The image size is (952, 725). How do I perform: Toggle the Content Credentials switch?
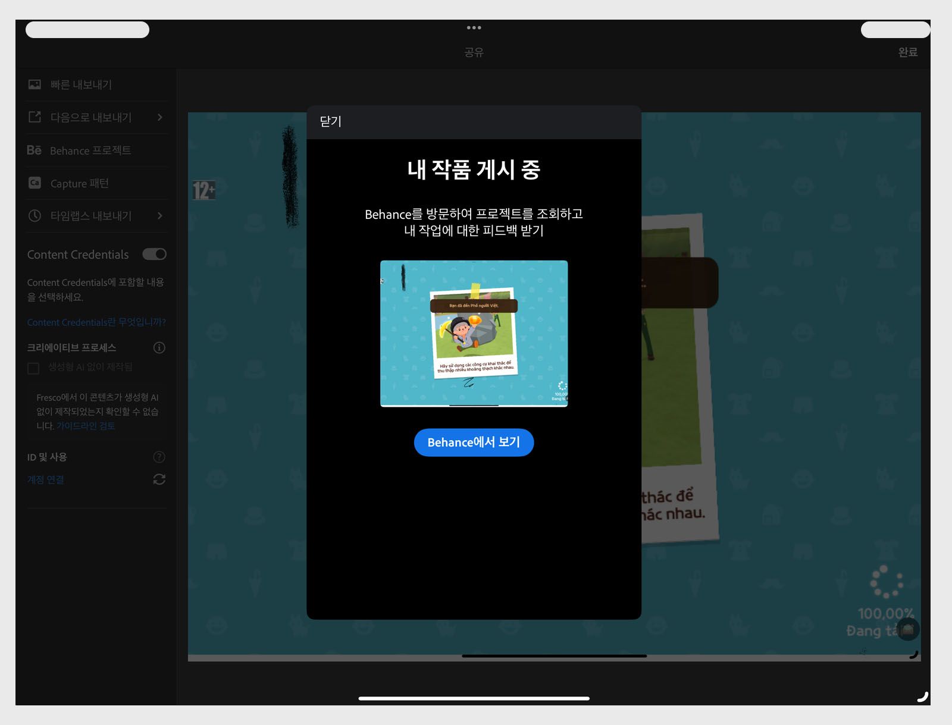[x=154, y=254]
